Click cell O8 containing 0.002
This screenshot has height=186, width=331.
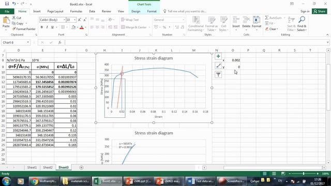[233, 60]
